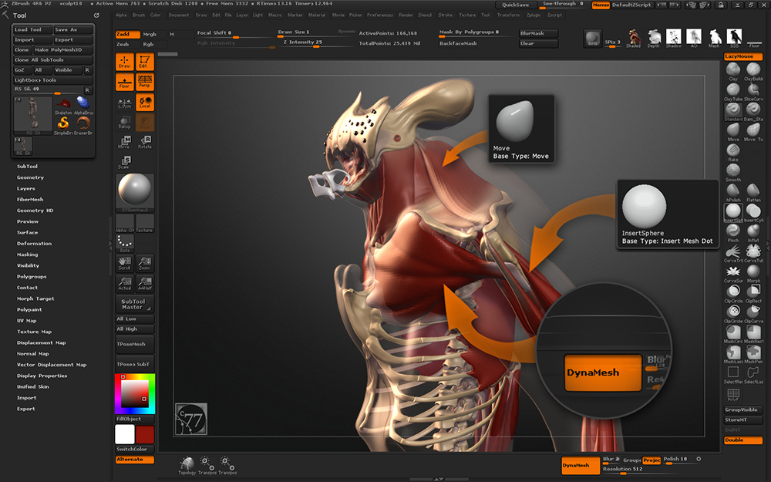Click the Clone All SubTools button

53,60
